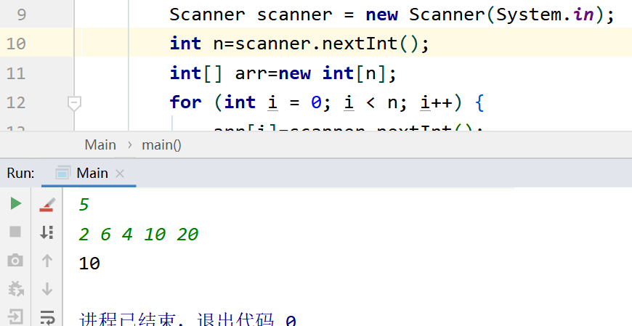Place cursor on the int[] arr line
The image size is (632, 326).
[x=283, y=73]
